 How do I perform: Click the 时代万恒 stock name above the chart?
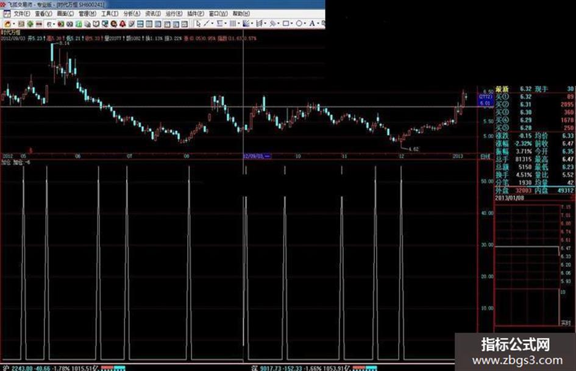[x=10, y=33]
